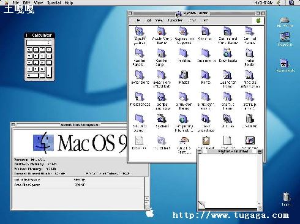Viewport: 300px width, 224px height.
Task: Open the Startup Items folder
Action: coord(228,97)
